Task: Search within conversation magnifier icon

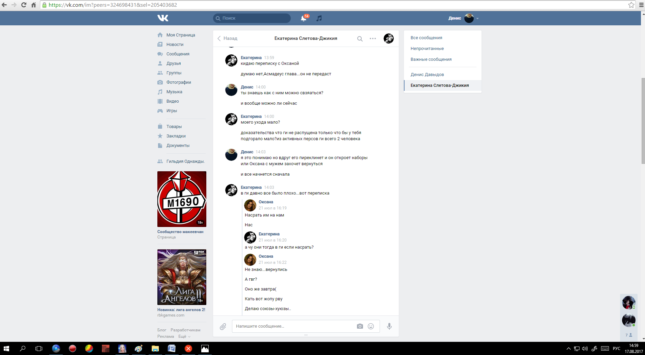Action: pyautogui.click(x=360, y=39)
